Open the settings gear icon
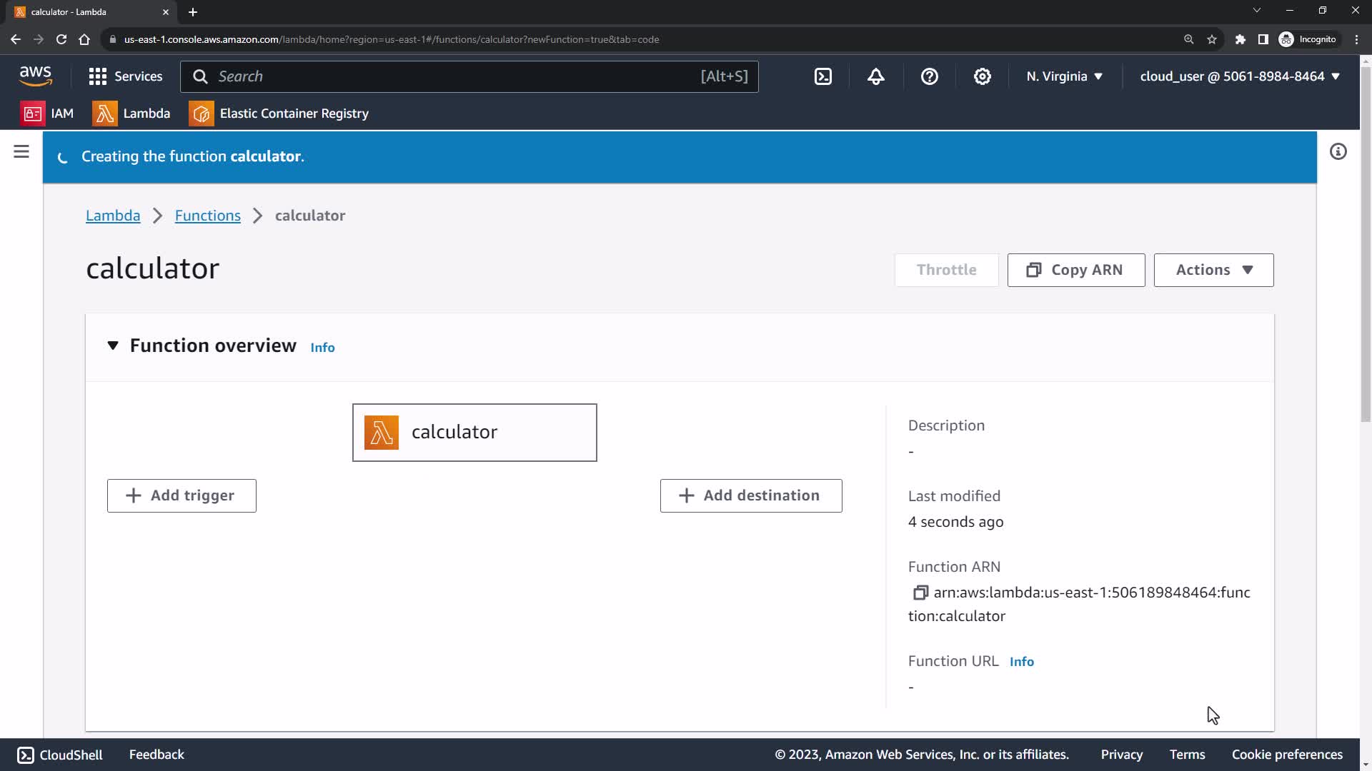 983,76
